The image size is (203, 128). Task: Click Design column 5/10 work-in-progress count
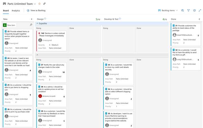(98, 19)
